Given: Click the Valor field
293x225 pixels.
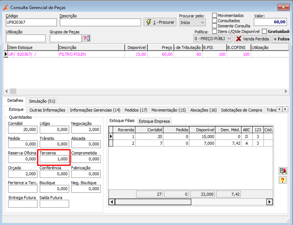Looking at the screenshot, I should point(270,22).
